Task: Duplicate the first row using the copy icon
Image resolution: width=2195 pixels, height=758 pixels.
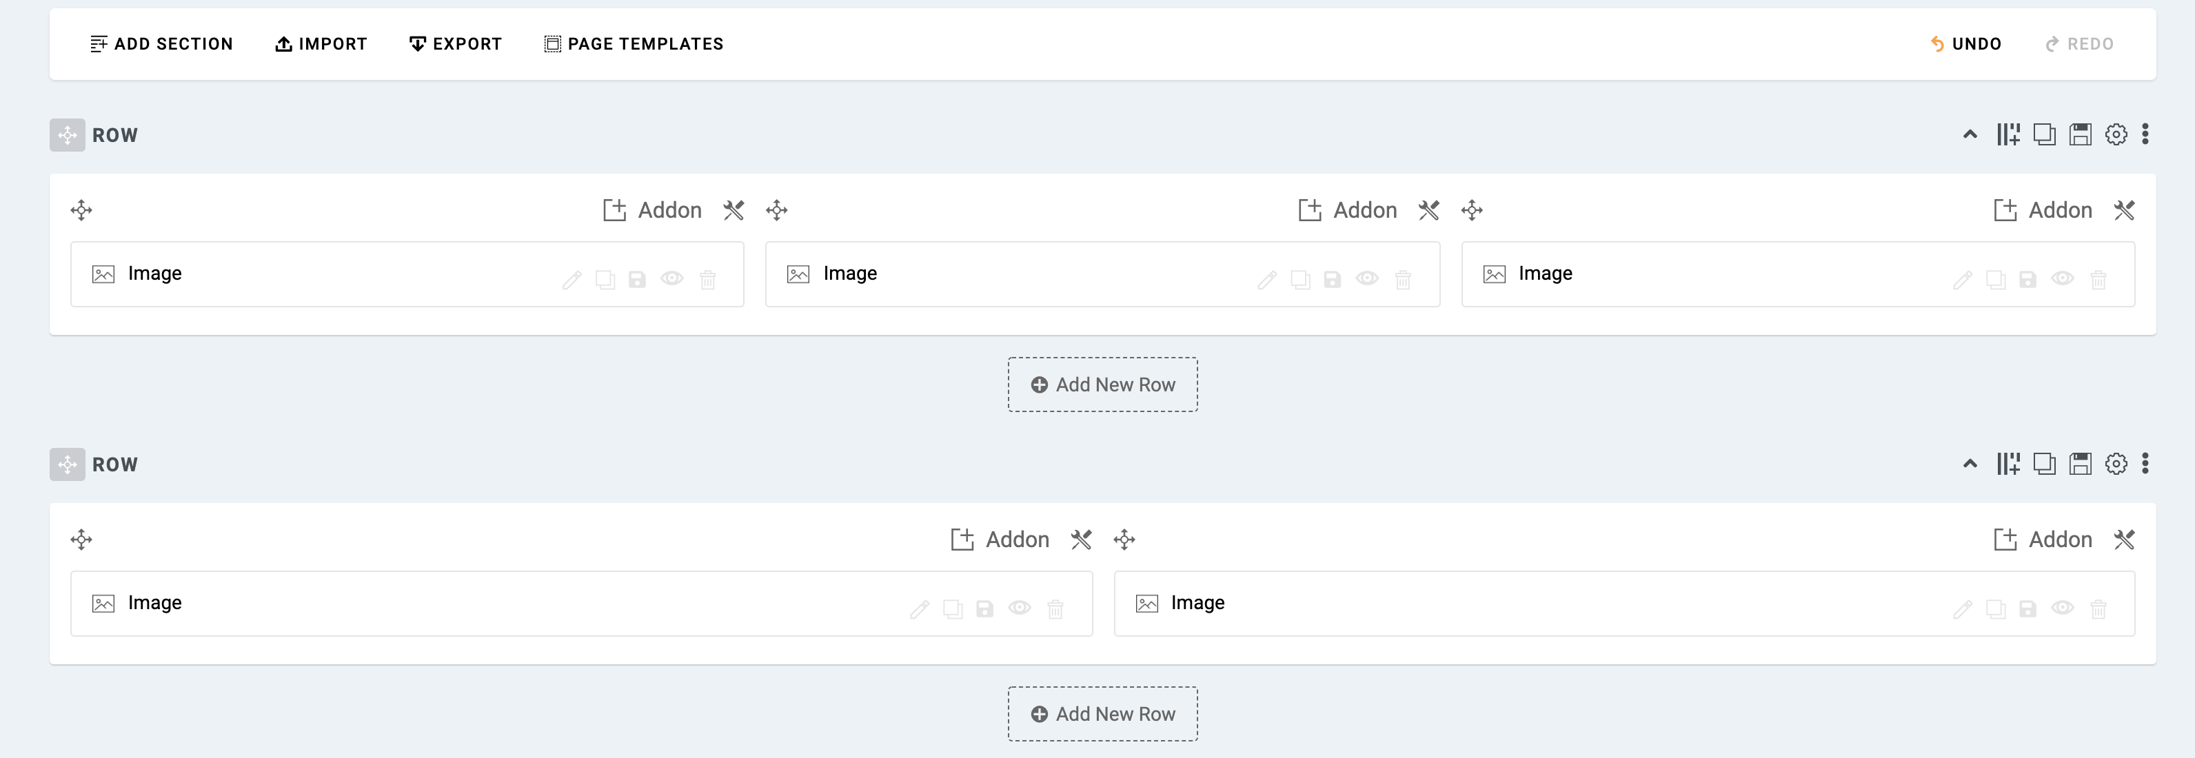Action: pyautogui.click(x=2044, y=134)
